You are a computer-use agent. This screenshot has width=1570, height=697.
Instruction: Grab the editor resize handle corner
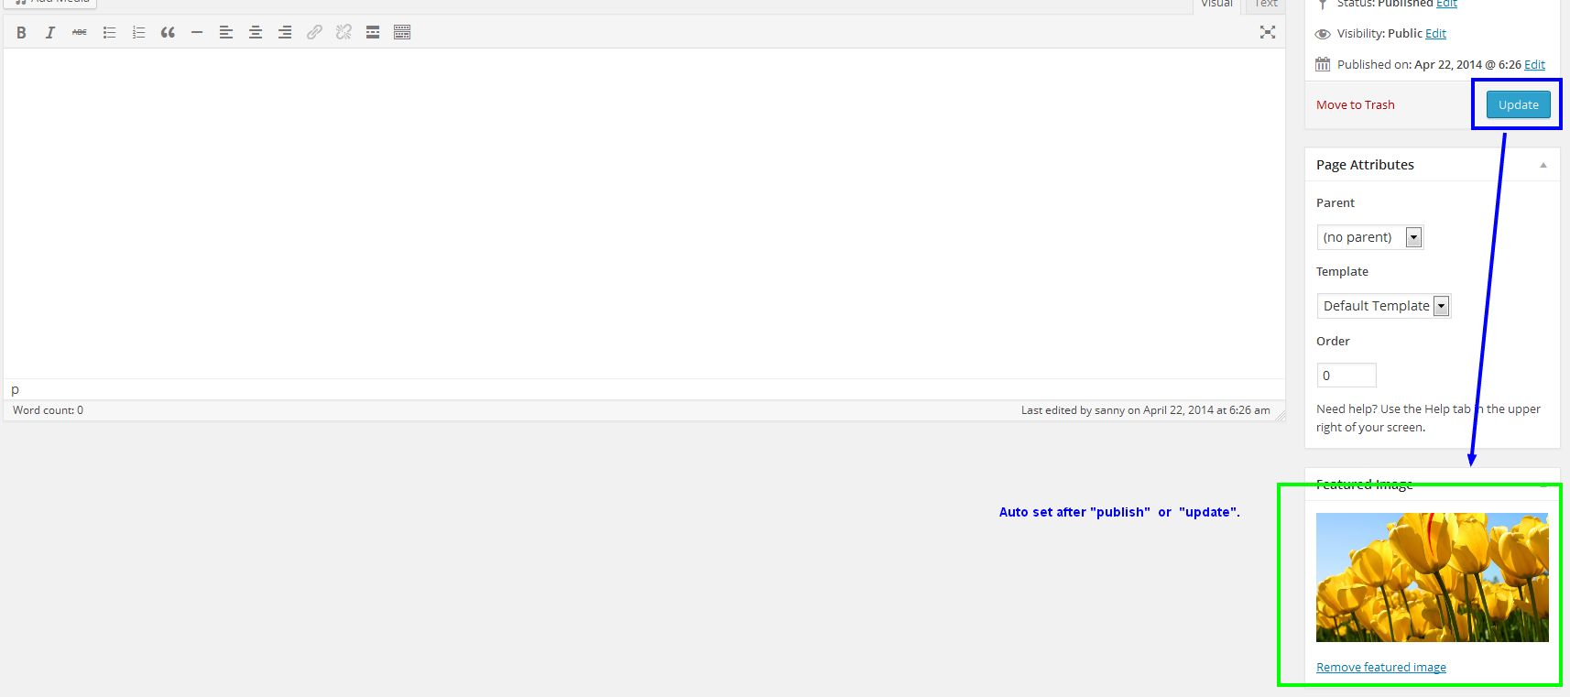coord(1281,416)
